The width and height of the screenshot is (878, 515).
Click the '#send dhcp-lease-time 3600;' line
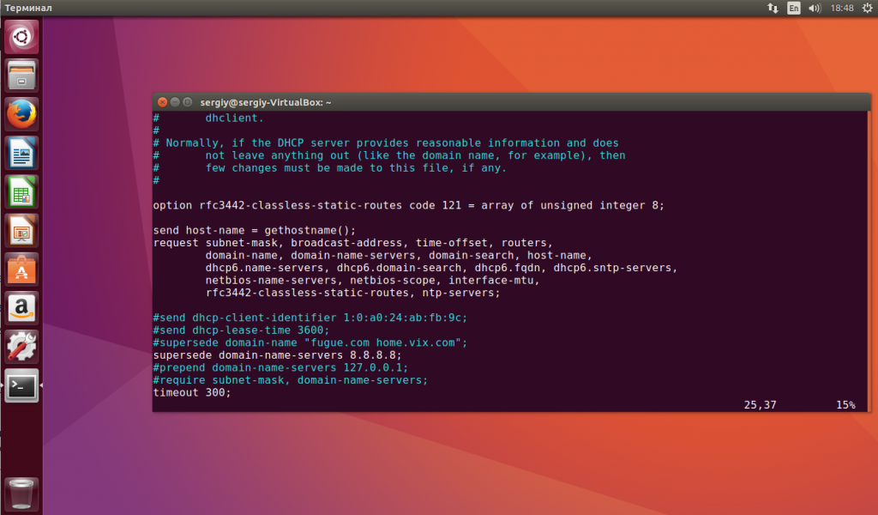(x=241, y=330)
